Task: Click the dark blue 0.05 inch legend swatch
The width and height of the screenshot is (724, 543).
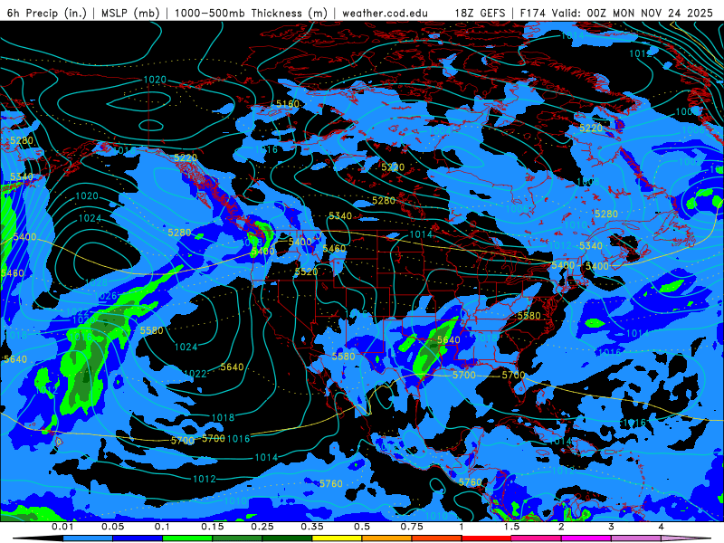Action: click(x=138, y=538)
